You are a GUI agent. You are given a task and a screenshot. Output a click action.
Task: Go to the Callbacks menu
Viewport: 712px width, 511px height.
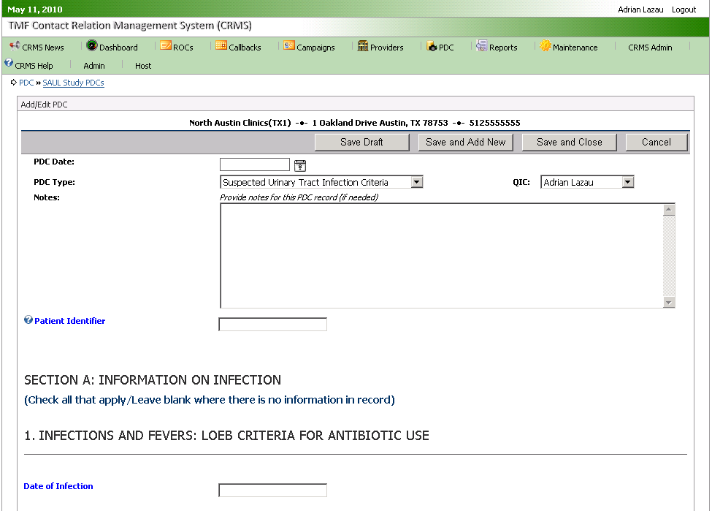(245, 48)
